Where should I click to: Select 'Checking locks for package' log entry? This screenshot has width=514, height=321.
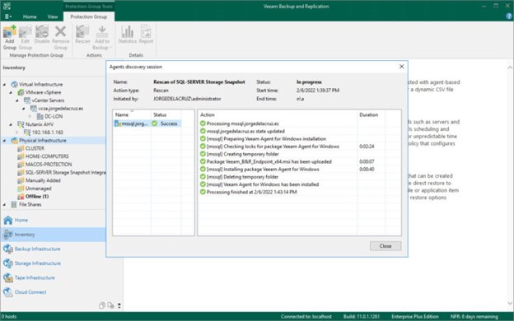(273, 147)
